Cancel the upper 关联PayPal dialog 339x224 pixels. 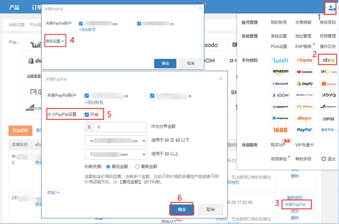[191, 63]
